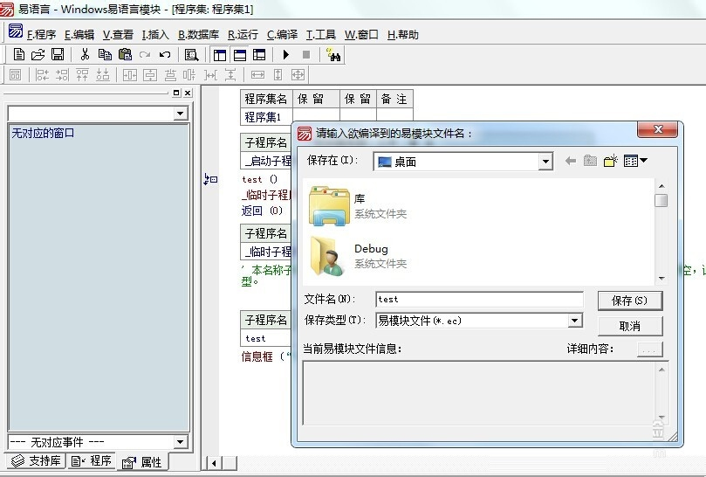Click the 程序集1 table cell
706x477 pixels.
click(x=266, y=117)
